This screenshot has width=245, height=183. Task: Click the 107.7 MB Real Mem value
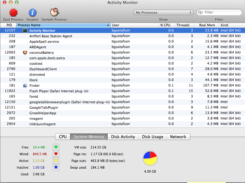coord(210,85)
